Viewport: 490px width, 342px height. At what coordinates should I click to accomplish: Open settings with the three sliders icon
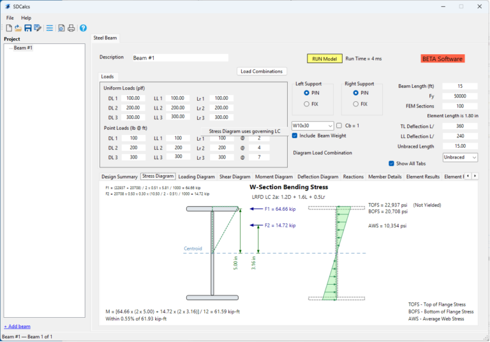tap(49, 28)
